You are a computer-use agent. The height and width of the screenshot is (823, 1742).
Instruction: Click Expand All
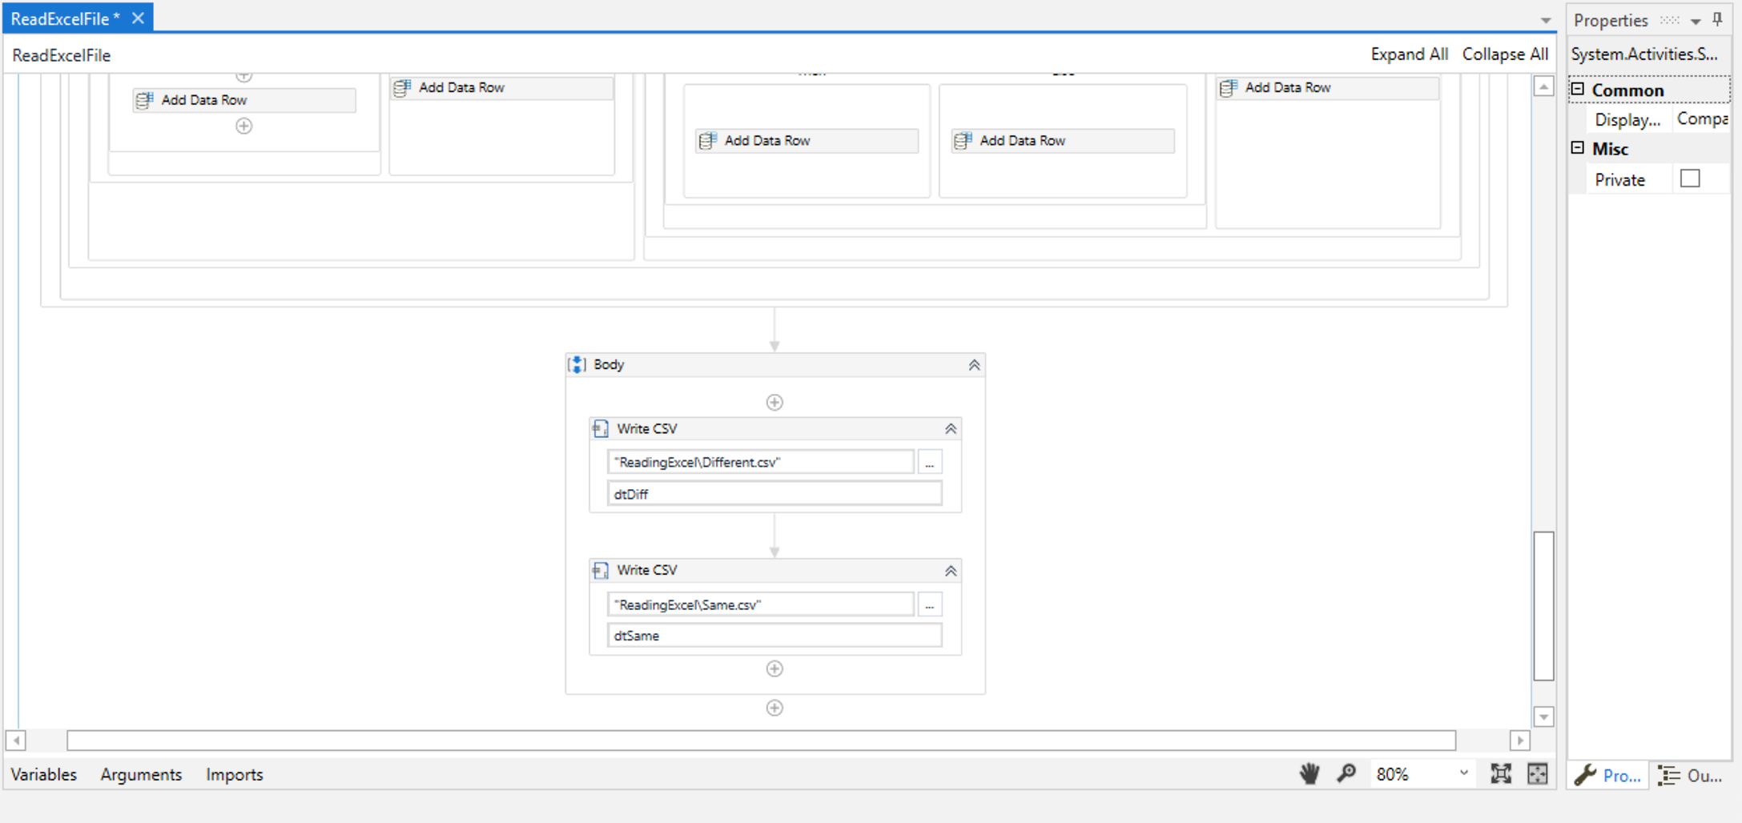click(1409, 54)
